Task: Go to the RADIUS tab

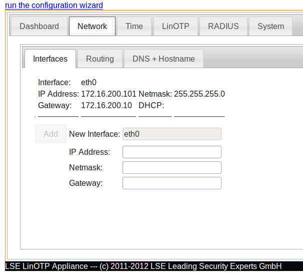Action: coord(223,27)
